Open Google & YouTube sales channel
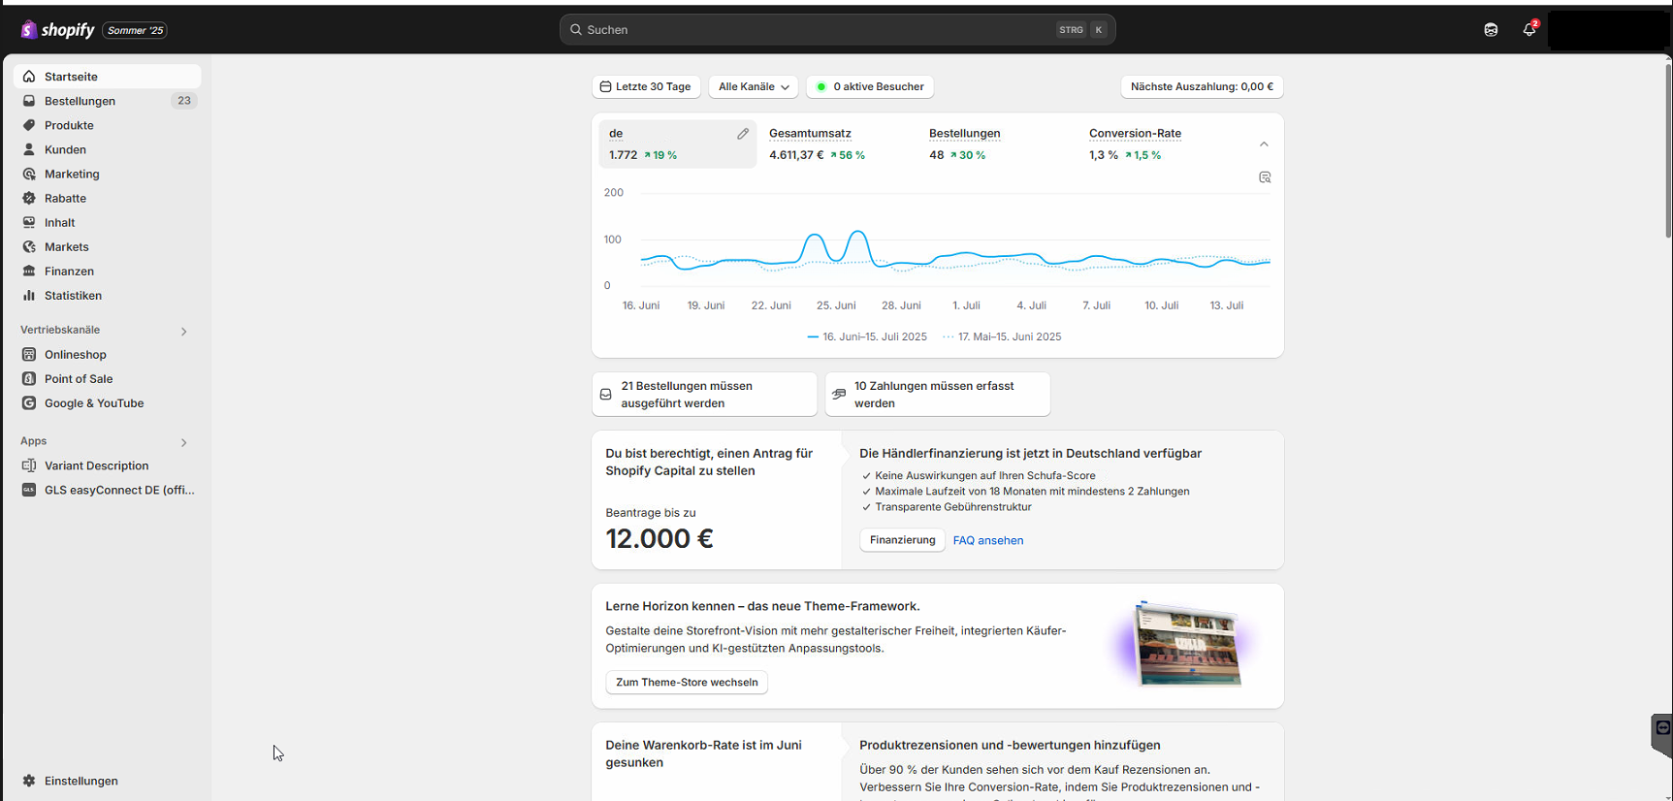 (93, 403)
